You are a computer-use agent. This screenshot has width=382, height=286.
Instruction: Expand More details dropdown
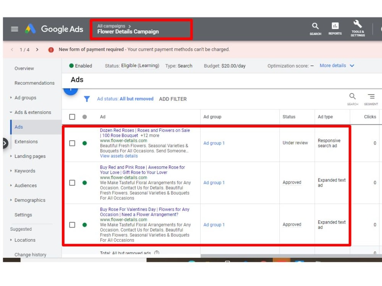[x=337, y=66]
